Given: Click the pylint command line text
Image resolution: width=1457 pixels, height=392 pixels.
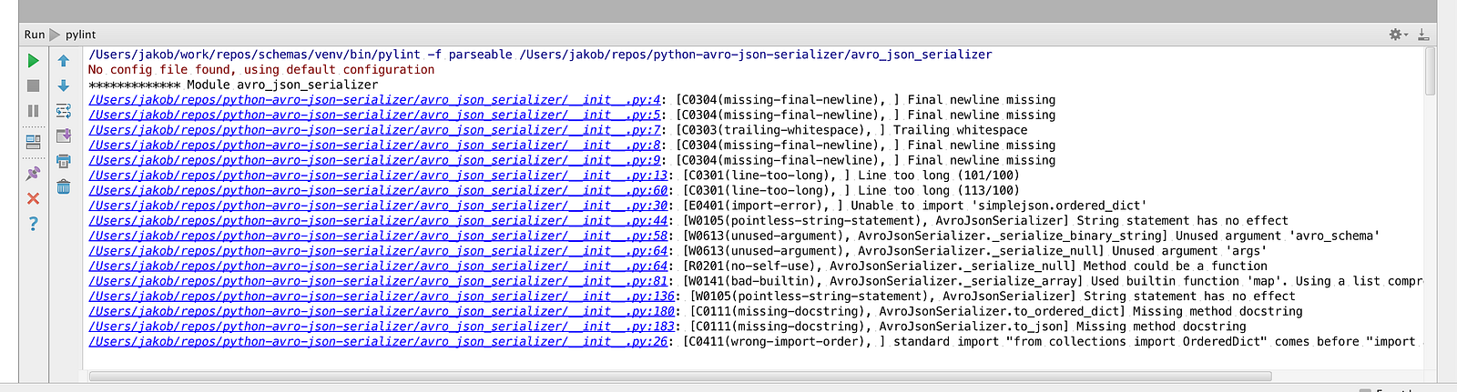Looking at the screenshot, I should 540,55.
